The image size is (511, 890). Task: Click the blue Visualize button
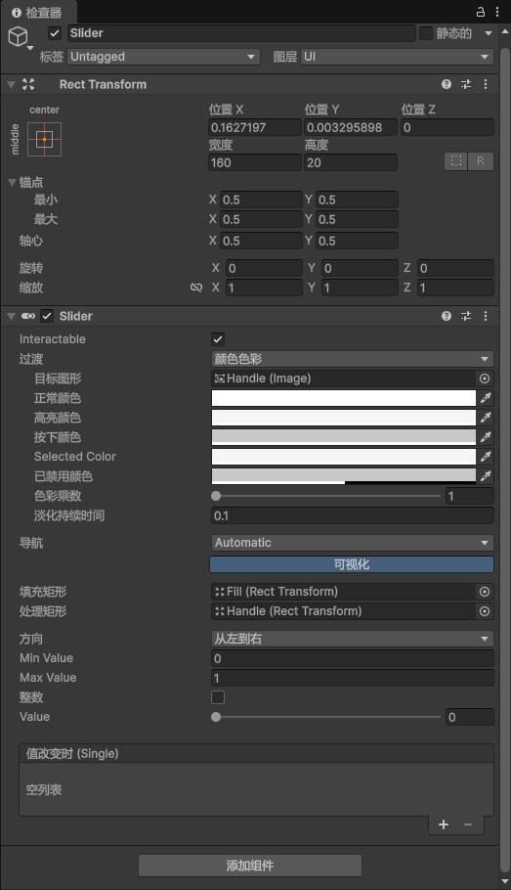[352, 564]
